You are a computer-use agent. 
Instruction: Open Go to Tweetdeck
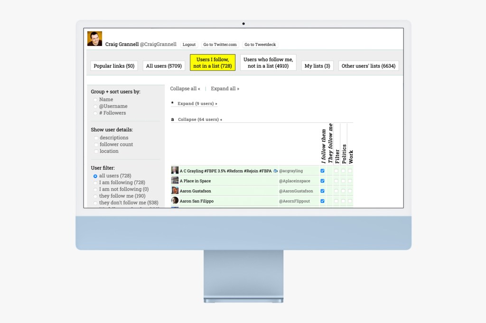(x=260, y=45)
